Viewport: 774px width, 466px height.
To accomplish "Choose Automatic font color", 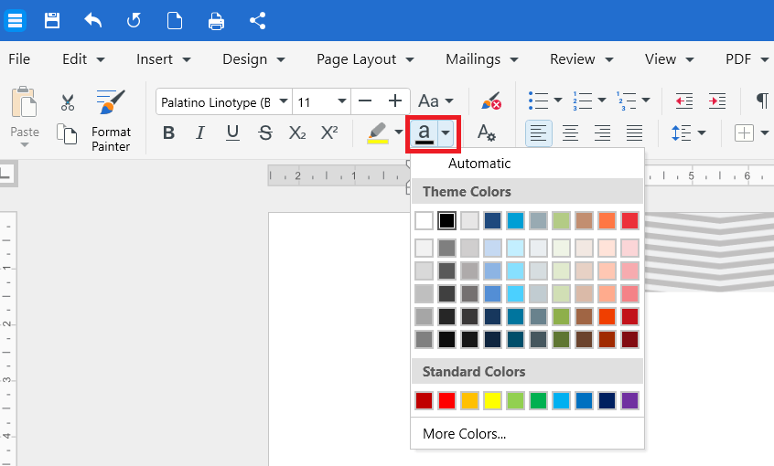I will point(527,164).
